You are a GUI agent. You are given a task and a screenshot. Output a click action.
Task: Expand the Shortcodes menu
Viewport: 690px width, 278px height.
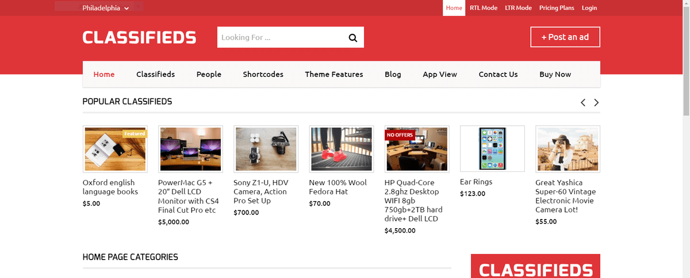(x=263, y=74)
